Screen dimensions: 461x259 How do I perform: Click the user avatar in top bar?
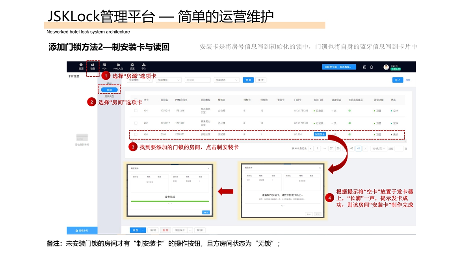(386, 67)
